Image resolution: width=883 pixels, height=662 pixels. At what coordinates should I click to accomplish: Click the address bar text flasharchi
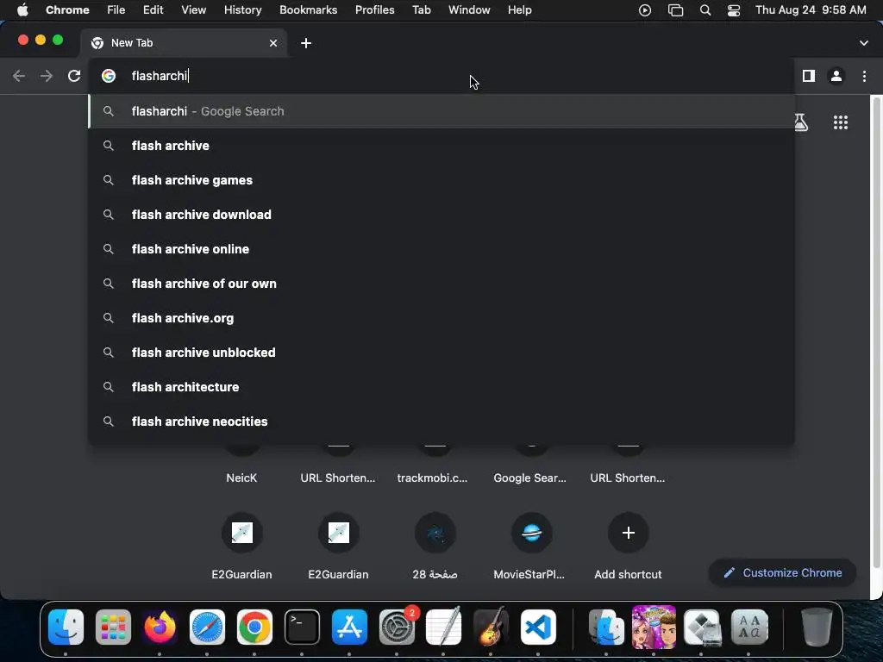(159, 76)
